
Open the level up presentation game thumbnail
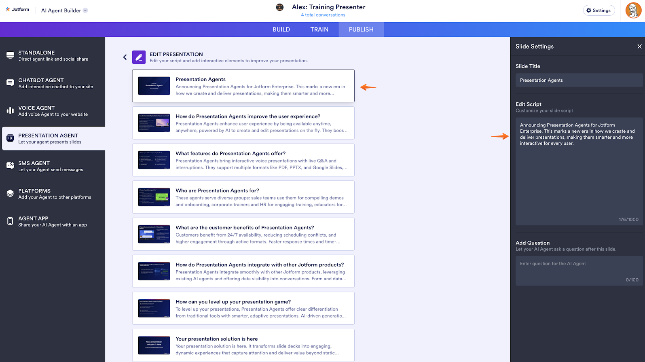pyautogui.click(x=154, y=308)
